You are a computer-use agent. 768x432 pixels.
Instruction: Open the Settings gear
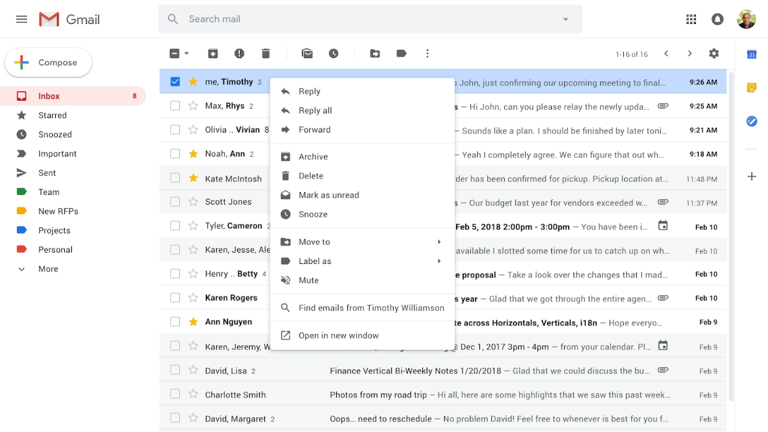click(713, 54)
